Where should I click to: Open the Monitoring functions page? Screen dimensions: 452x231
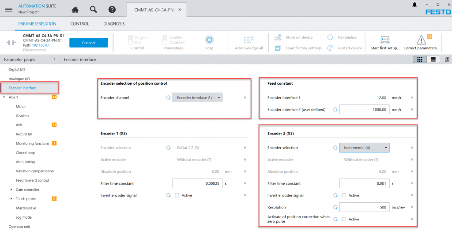[32, 143]
